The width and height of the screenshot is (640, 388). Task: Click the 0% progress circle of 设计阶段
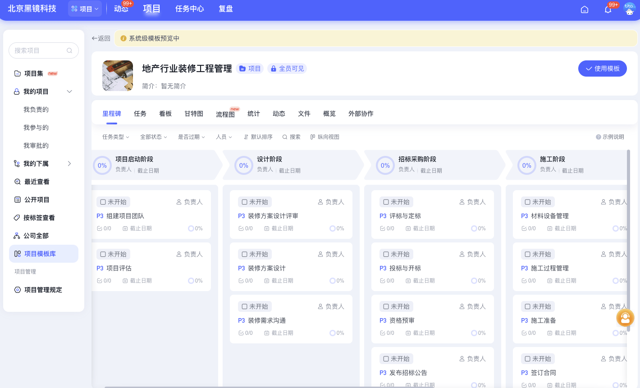(x=244, y=165)
